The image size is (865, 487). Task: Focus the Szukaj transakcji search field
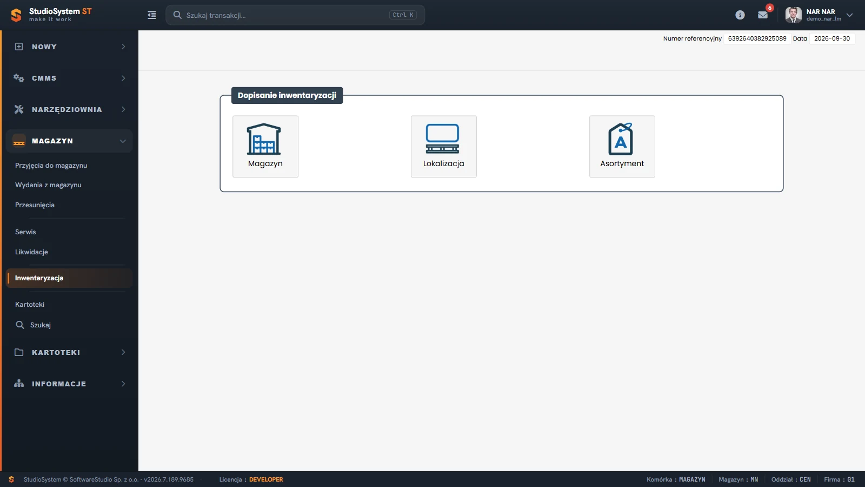[295, 15]
